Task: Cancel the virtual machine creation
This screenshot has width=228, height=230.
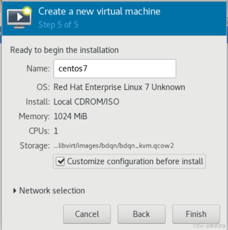Action: pyautogui.click(x=87, y=214)
